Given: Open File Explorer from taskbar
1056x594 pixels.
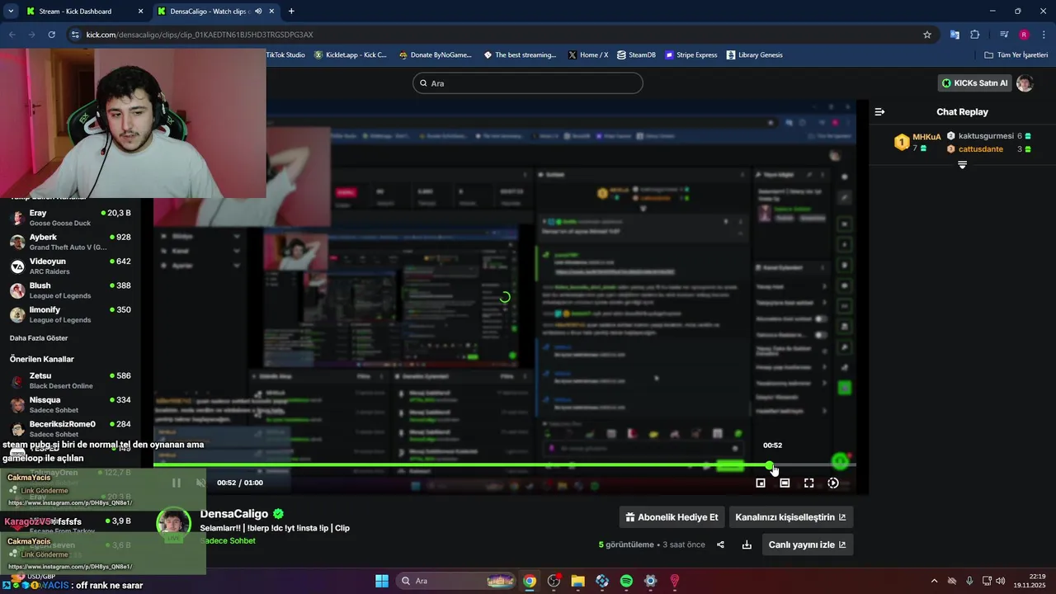Looking at the screenshot, I should pyautogui.click(x=577, y=581).
